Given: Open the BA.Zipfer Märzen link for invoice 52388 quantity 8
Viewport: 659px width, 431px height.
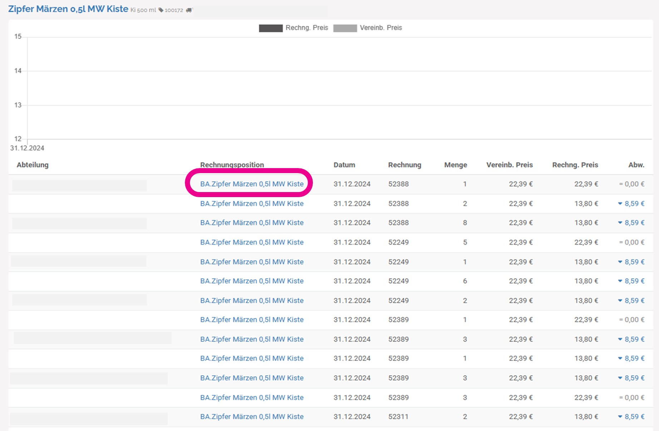Looking at the screenshot, I should point(252,222).
